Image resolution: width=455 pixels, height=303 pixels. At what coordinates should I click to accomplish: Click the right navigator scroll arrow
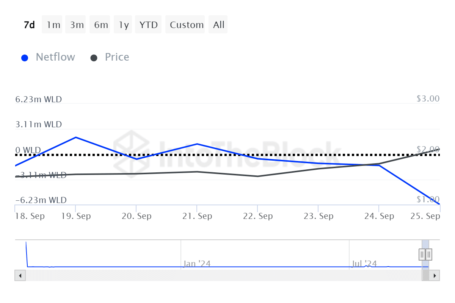click(435, 275)
